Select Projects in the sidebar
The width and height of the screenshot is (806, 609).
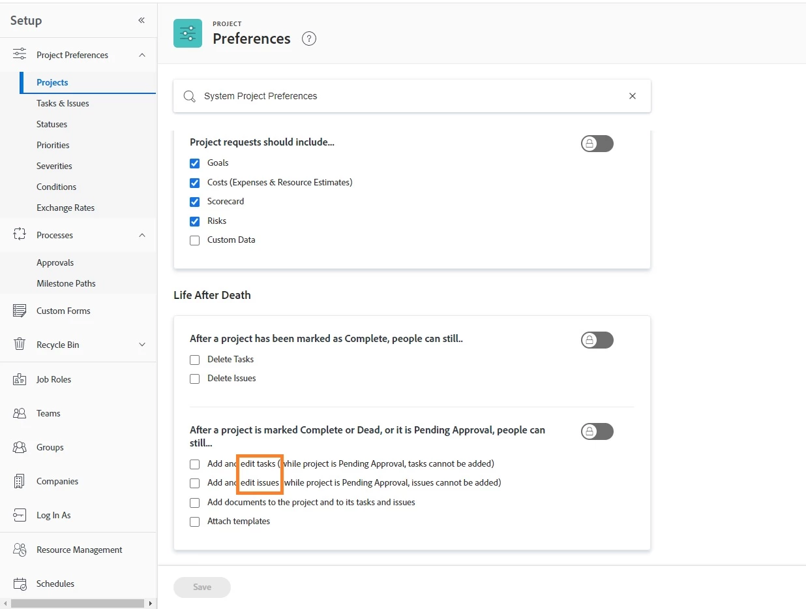click(52, 82)
